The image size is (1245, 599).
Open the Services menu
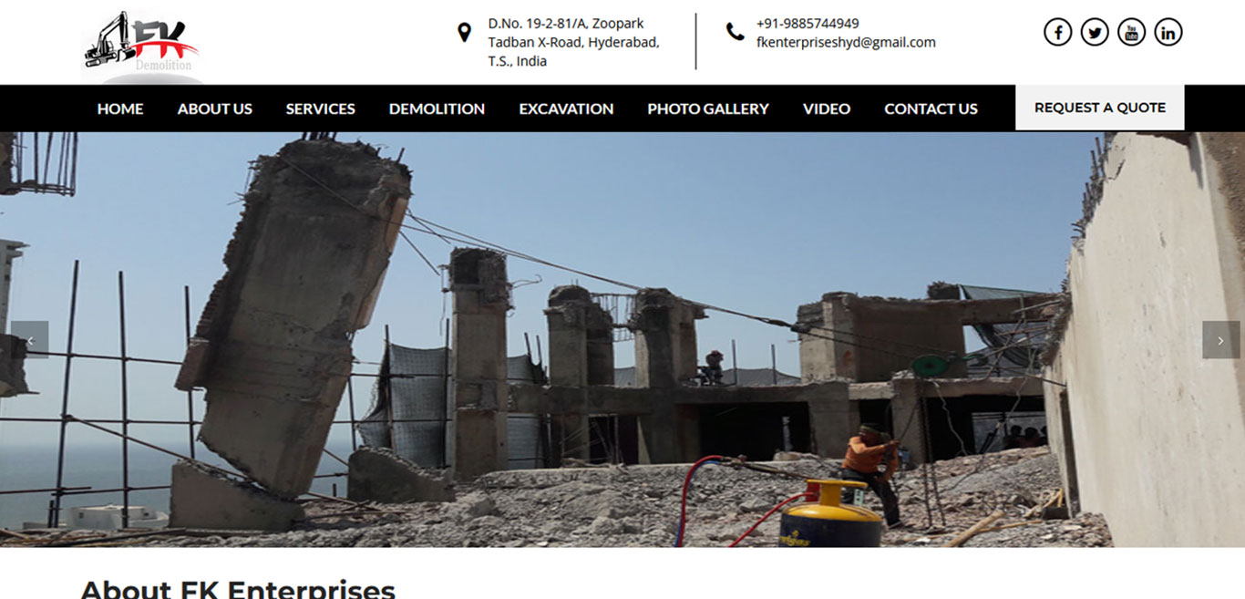(321, 108)
